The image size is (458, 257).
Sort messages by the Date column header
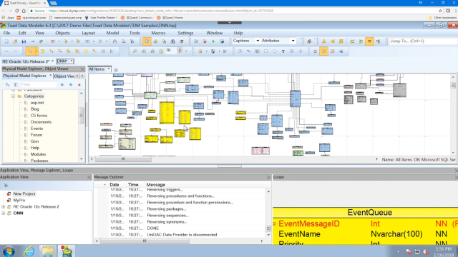point(114,185)
